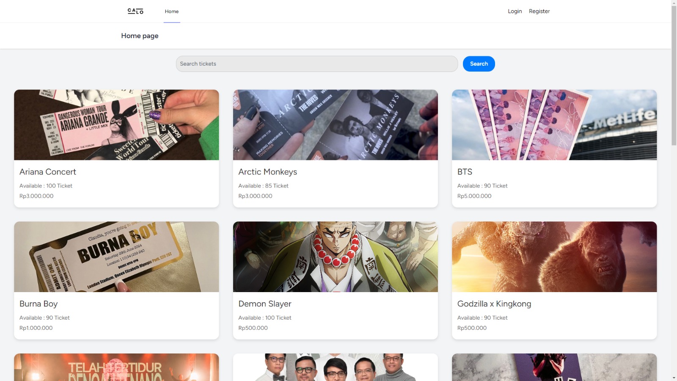Open the Burna Boy ticket image
The height and width of the screenshot is (381, 677).
[x=116, y=257]
